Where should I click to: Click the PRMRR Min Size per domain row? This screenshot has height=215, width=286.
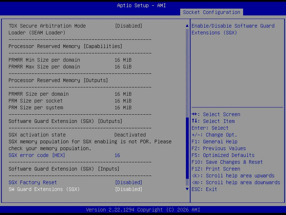point(70,60)
